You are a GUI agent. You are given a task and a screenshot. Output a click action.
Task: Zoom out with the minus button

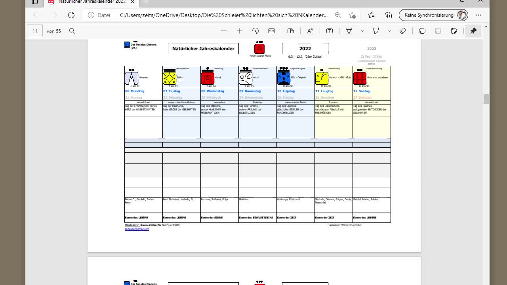(x=224, y=31)
